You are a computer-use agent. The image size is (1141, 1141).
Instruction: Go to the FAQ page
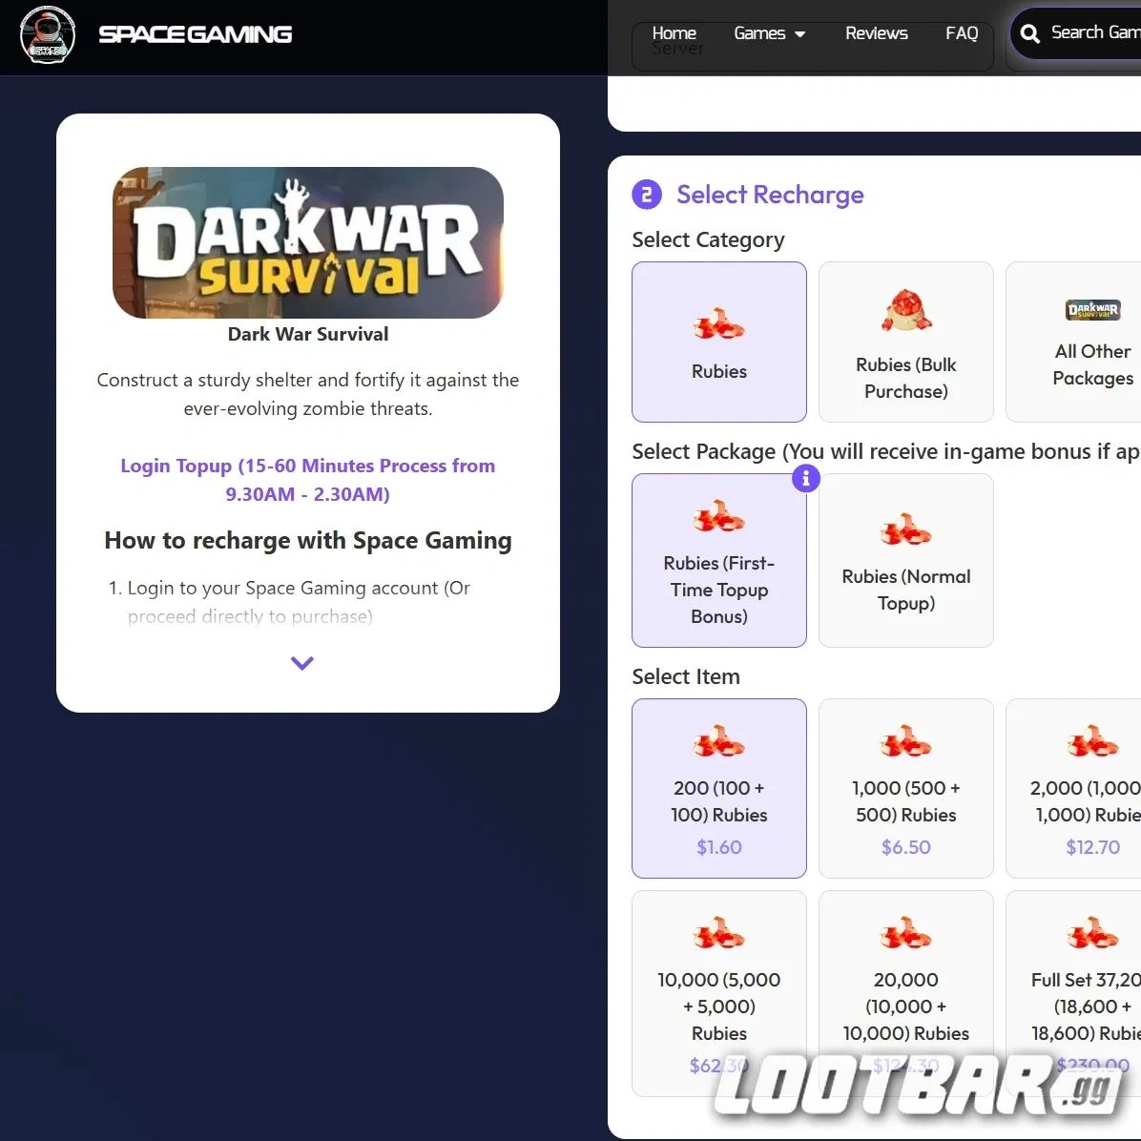pos(962,32)
